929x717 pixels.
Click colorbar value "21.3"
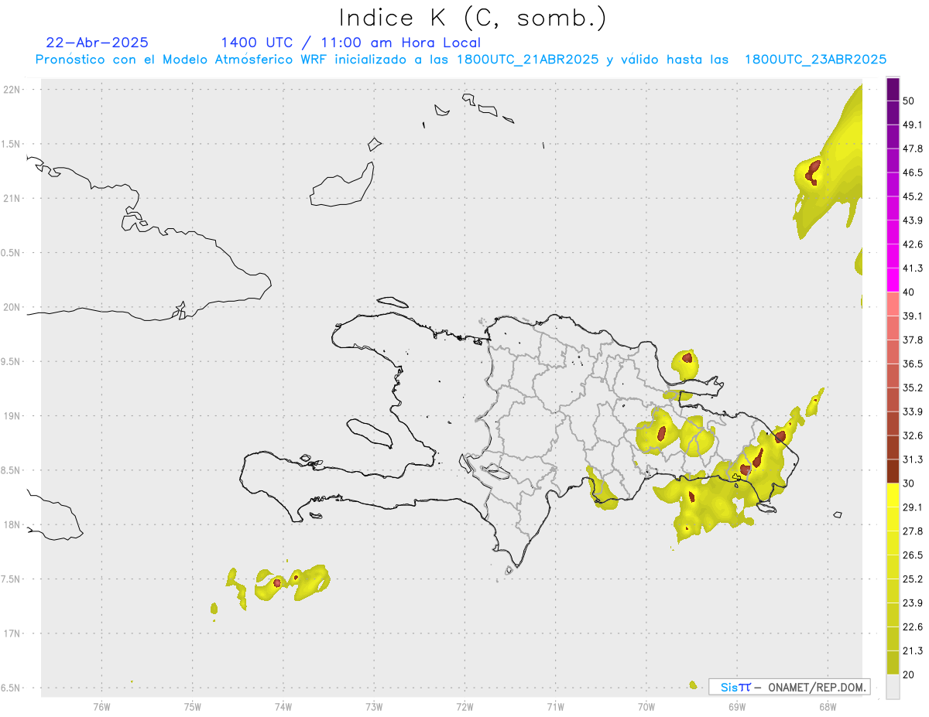[913, 651]
